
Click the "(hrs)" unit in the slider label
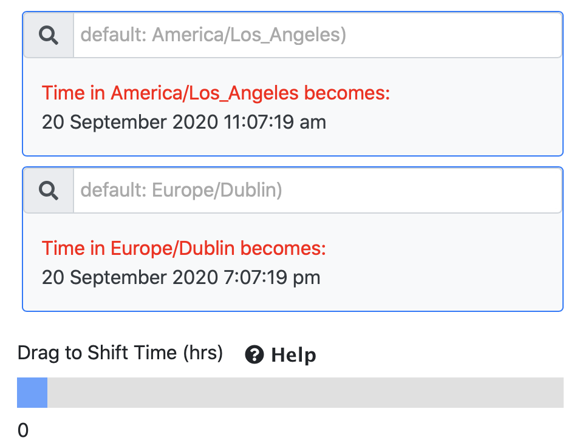(x=203, y=353)
